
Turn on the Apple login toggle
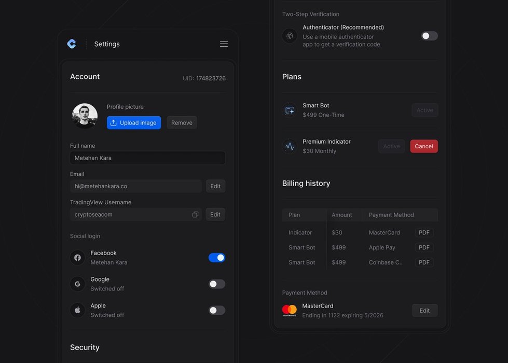pos(217,310)
